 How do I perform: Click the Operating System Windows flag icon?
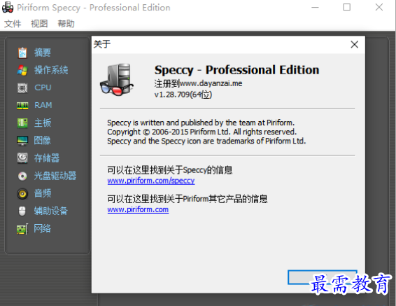[x=22, y=70]
